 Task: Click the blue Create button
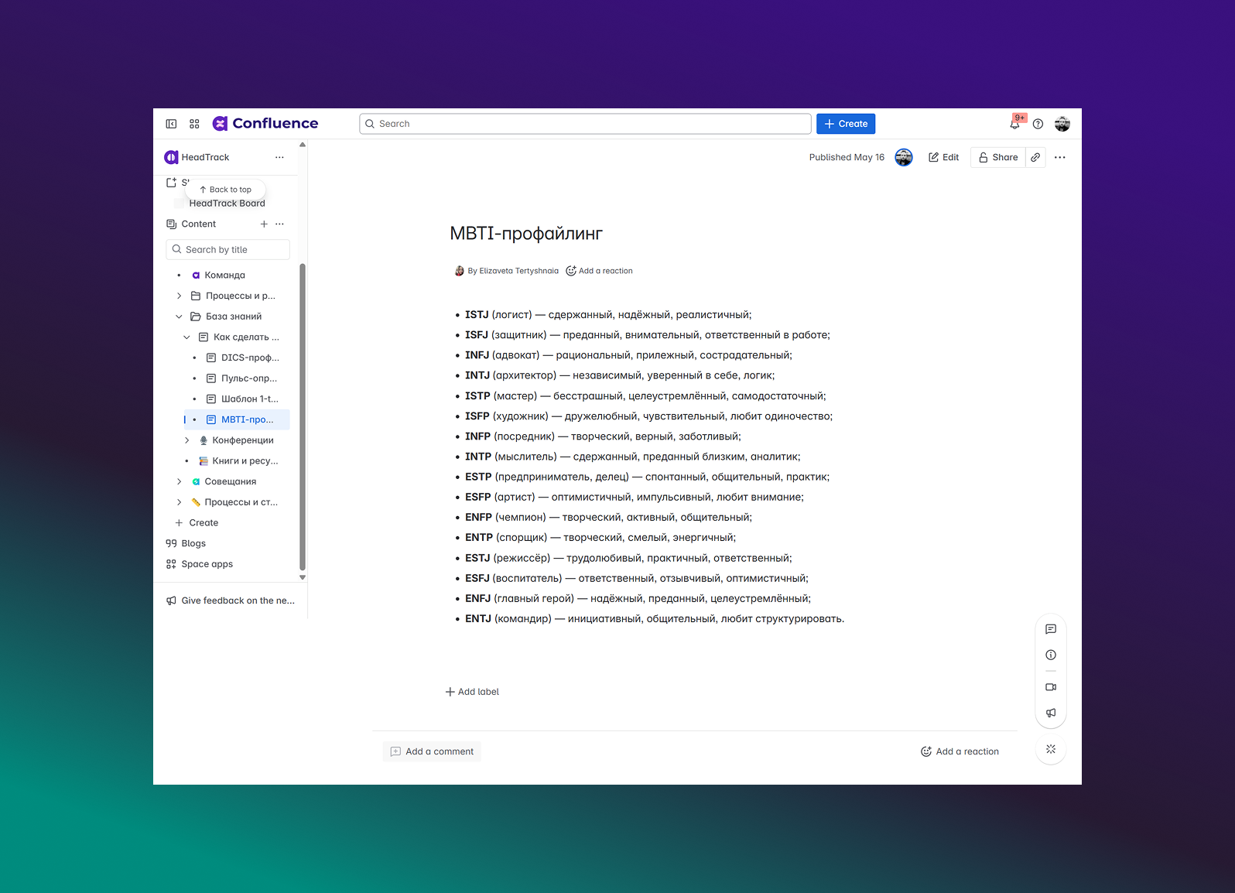tap(846, 124)
